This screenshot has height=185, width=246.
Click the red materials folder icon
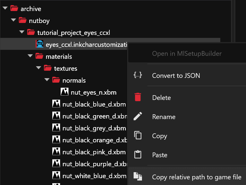39,56
